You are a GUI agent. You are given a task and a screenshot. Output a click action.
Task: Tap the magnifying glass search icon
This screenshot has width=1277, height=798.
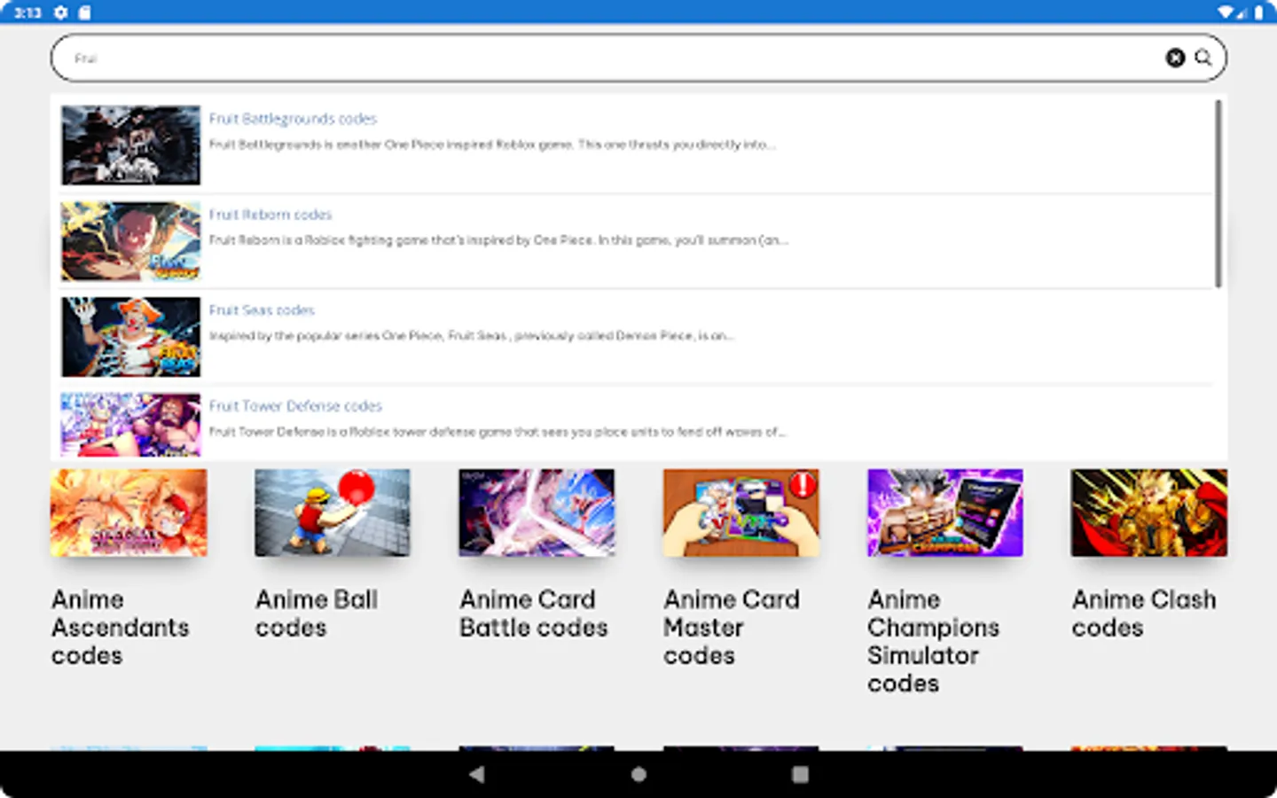point(1203,58)
